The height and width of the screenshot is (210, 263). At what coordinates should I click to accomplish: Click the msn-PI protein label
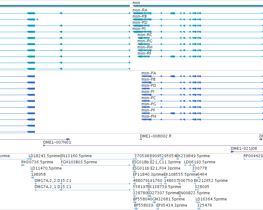[148, 92]
